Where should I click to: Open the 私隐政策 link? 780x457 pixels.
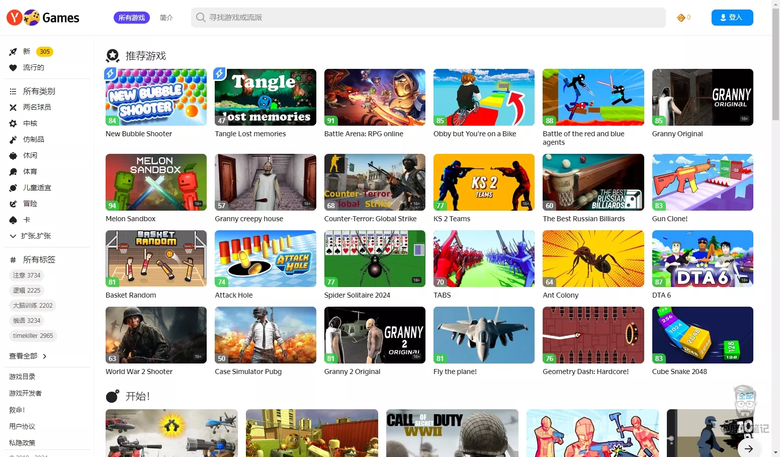tap(22, 443)
